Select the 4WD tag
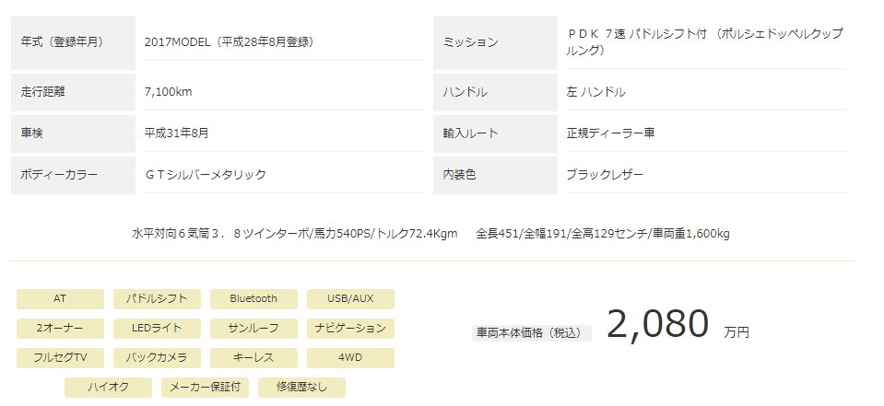The width and height of the screenshot is (884, 406). tap(350, 357)
